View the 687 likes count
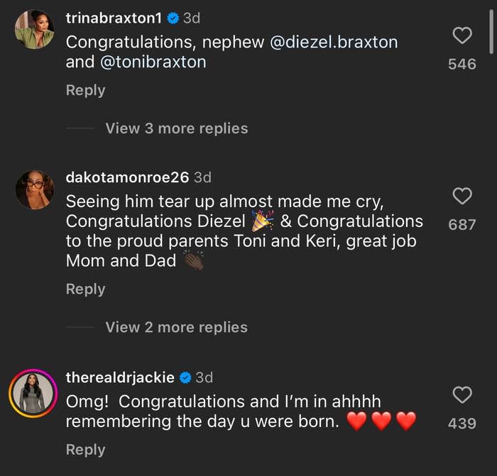Viewport: 497px width, 476px height. (x=462, y=225)
